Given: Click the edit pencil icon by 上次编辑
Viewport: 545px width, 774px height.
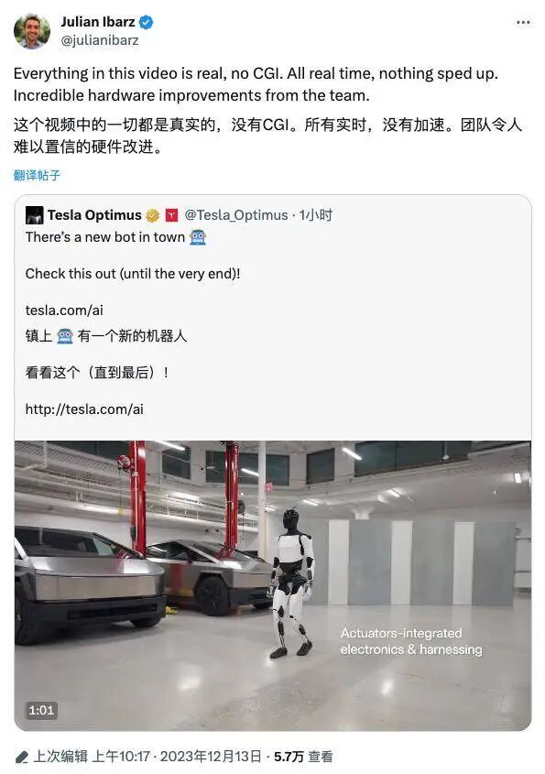Looking at the screenshot, I should (x=21, y=757).
